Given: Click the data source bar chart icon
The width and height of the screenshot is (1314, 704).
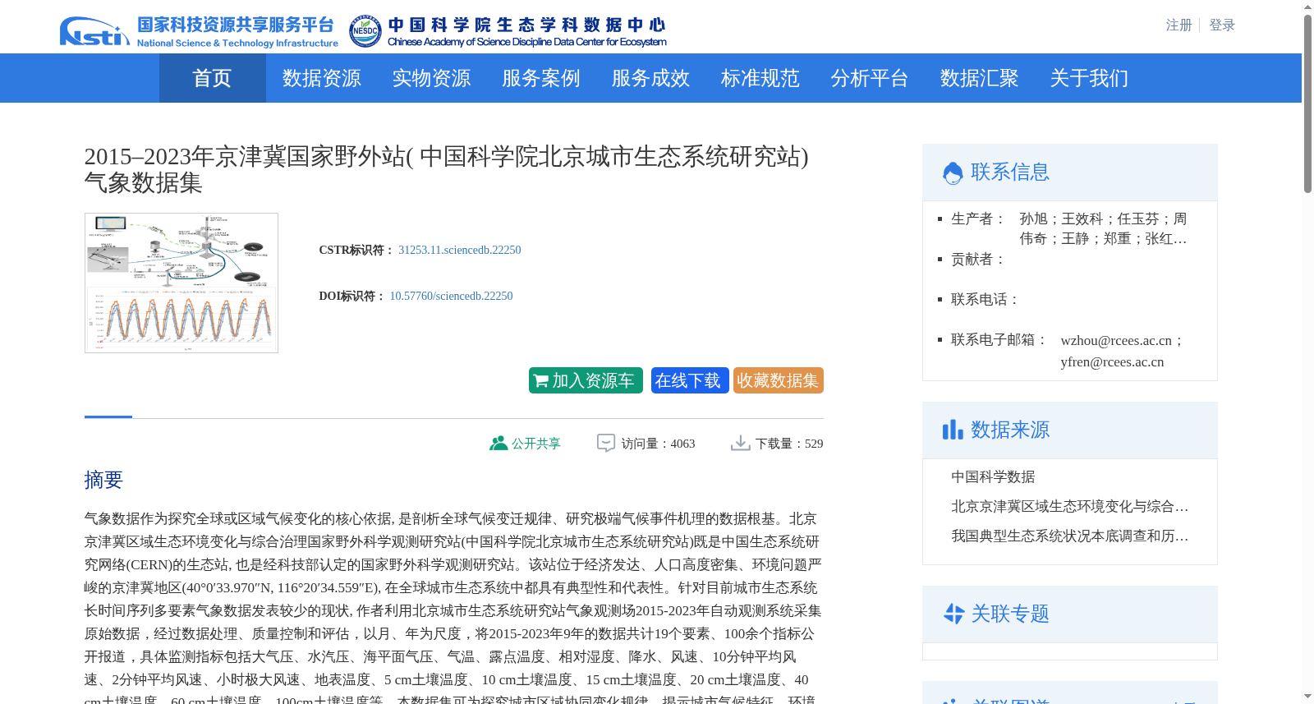Looking at the screenshot, I should pyautogui.click(x=953, y=430).
